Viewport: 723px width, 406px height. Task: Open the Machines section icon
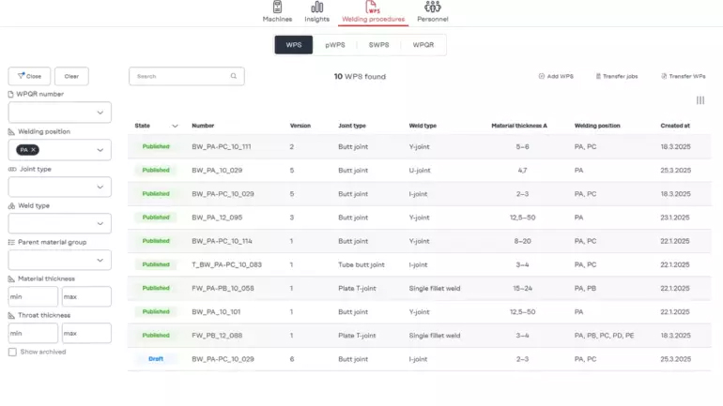[277, 7]
